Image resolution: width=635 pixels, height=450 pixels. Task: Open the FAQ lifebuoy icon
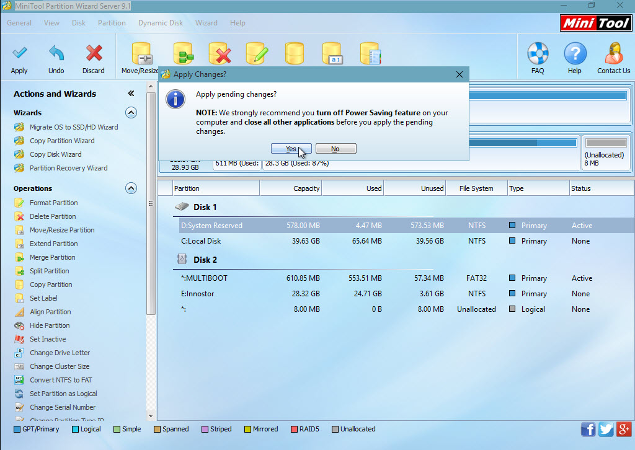coord(538,53)
